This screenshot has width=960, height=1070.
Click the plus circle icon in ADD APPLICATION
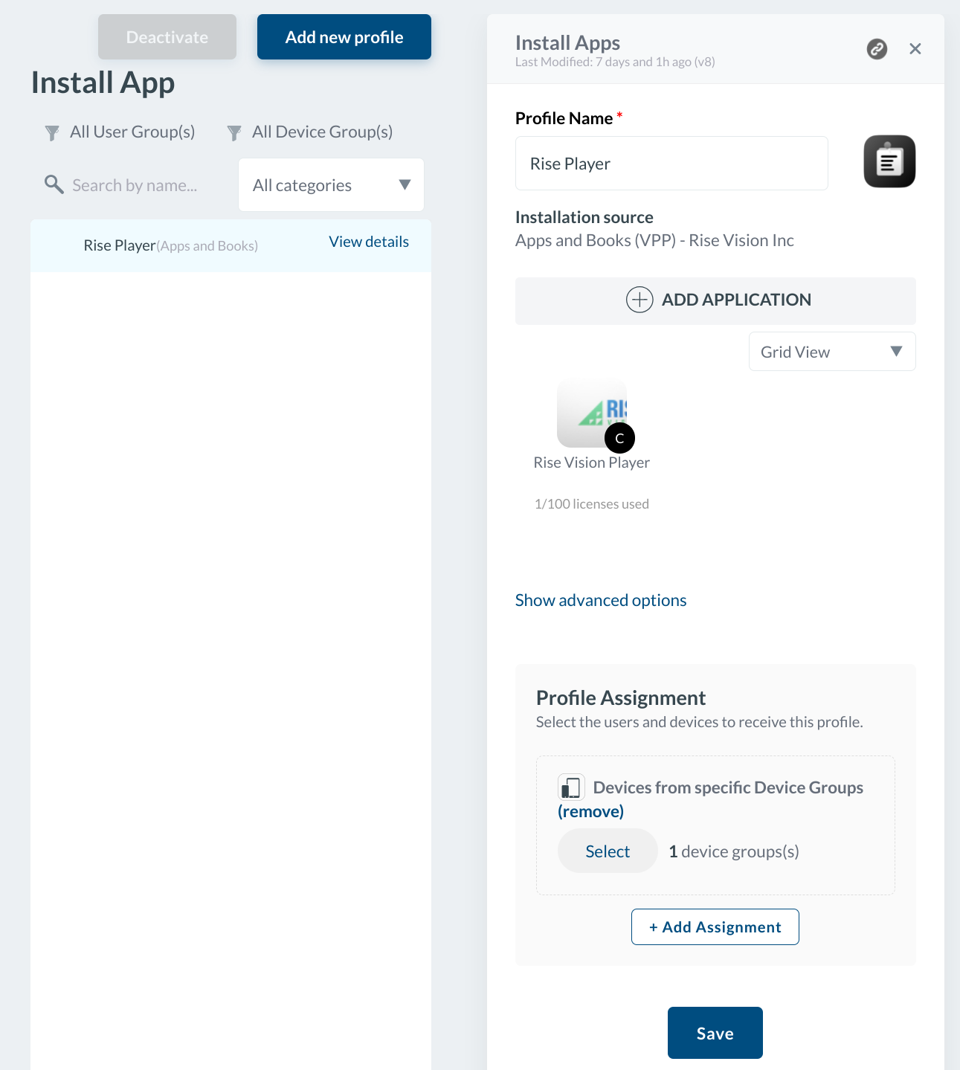coord(640,300)
